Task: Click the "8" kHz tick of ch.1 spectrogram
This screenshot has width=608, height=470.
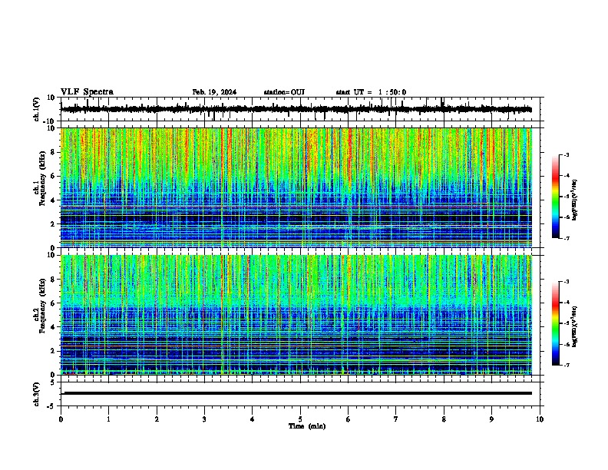Action: coord(54,152)
